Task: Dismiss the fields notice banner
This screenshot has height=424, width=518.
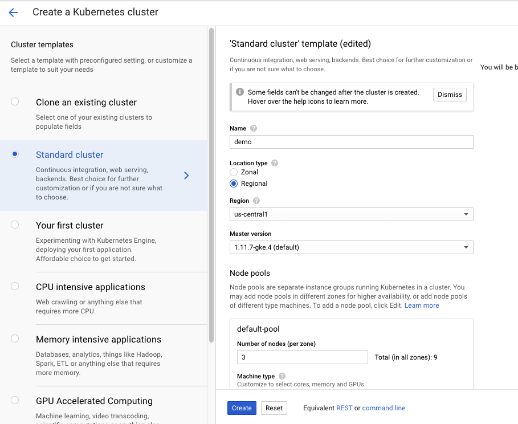Action: (450, 95)
